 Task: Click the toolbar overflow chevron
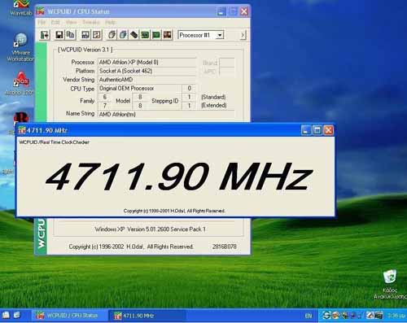click(x=243, y=35)
